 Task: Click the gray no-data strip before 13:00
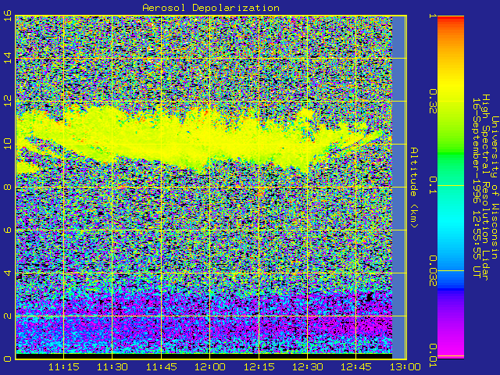[x=398, y=187]
